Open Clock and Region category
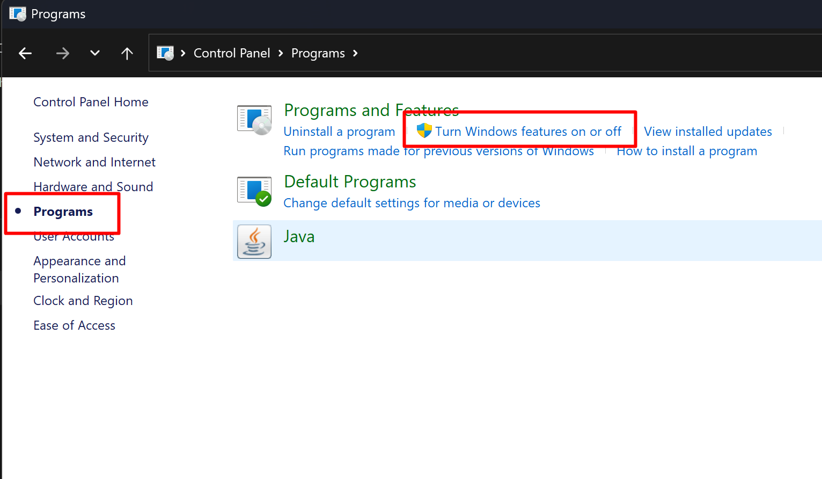 click(83, 301)
